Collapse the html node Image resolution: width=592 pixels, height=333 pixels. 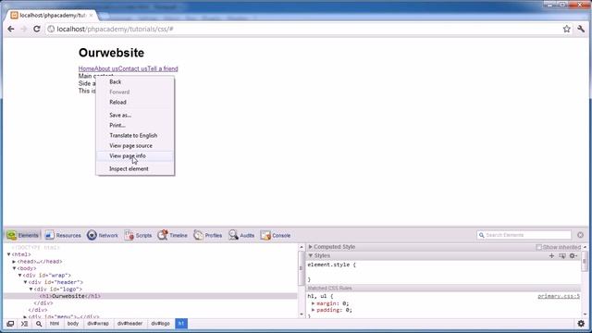pos(8,254)
